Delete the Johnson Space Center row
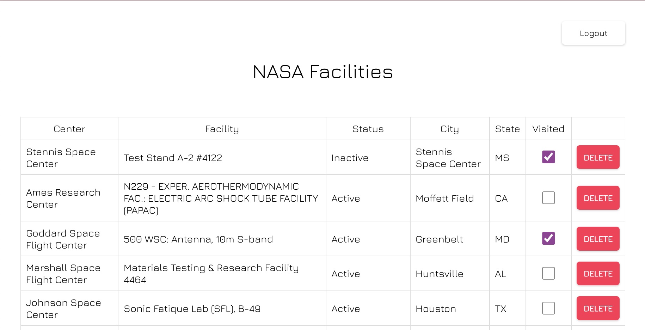The image size is (645, 330). (x=598, y=308)
